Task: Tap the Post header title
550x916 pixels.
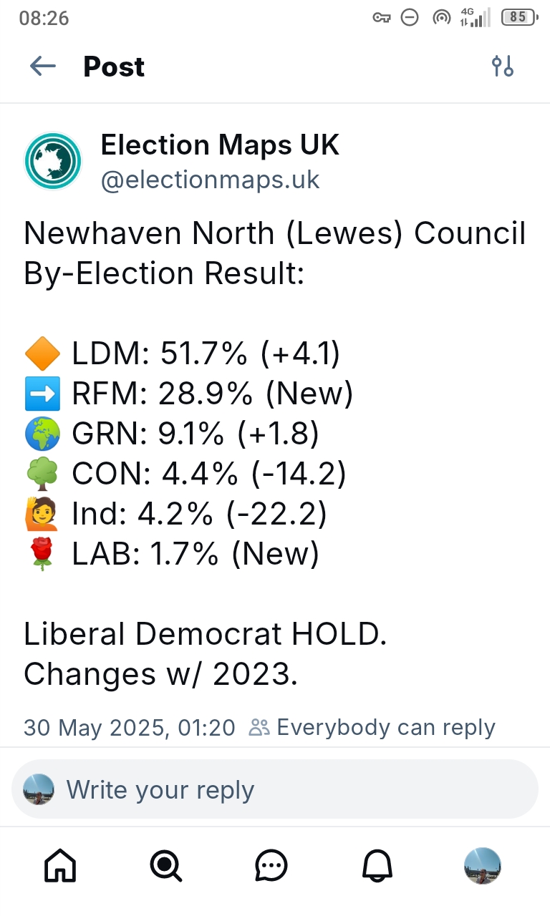Action: (114, 67)
